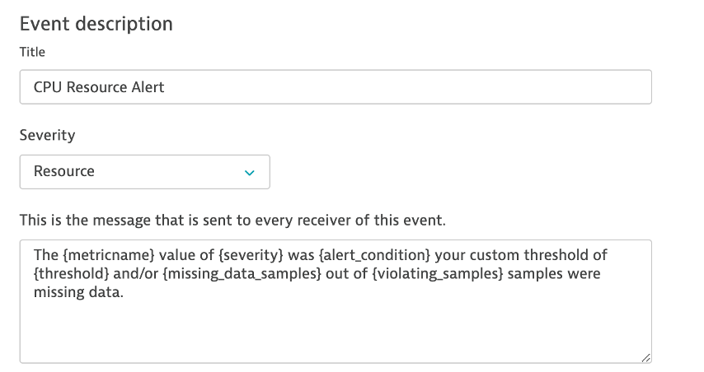
Task: Click the word "Alert" in the title field
Action: 146,86
